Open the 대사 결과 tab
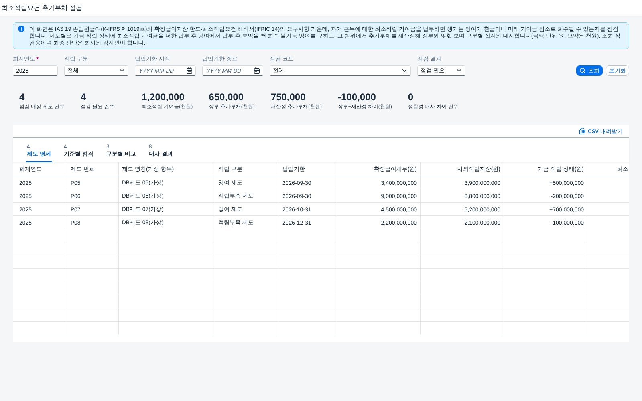642x401 pixels. pyautogui.click(x=160, y=151)
